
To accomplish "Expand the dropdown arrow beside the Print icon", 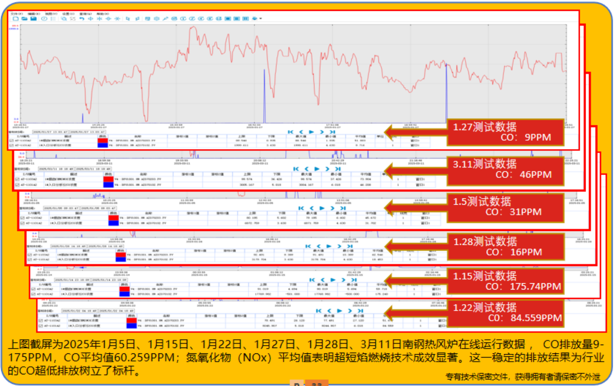I will 261,19.
